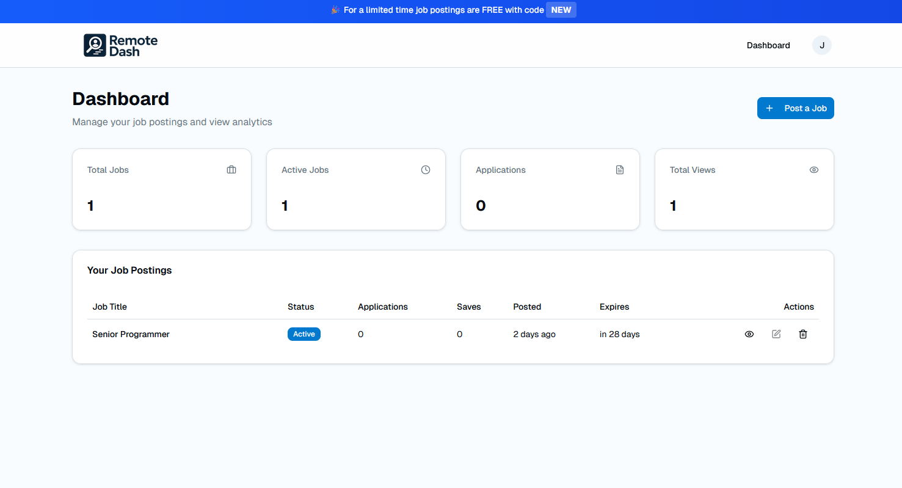The image size is (902, 488).
Task: Select the Senior Programmer job title
Action: [x=131, y=334]
